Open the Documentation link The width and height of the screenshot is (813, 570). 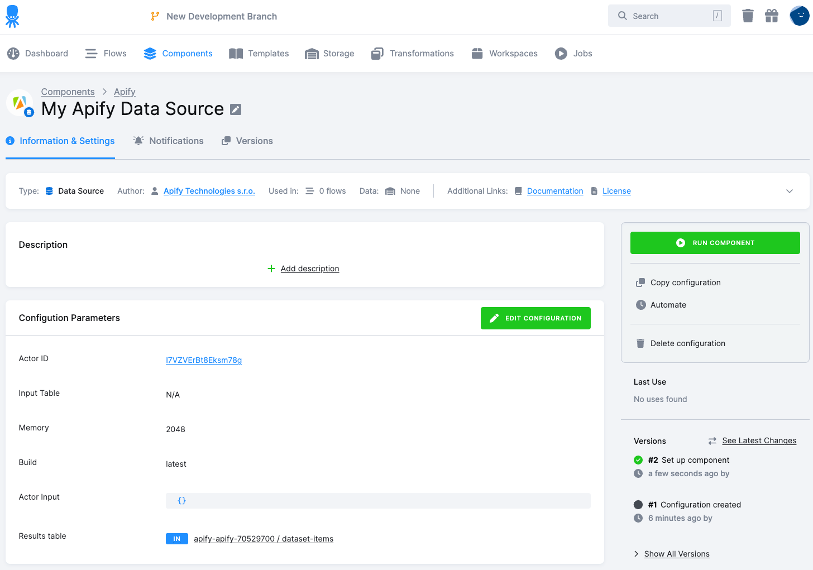point(554,191)
